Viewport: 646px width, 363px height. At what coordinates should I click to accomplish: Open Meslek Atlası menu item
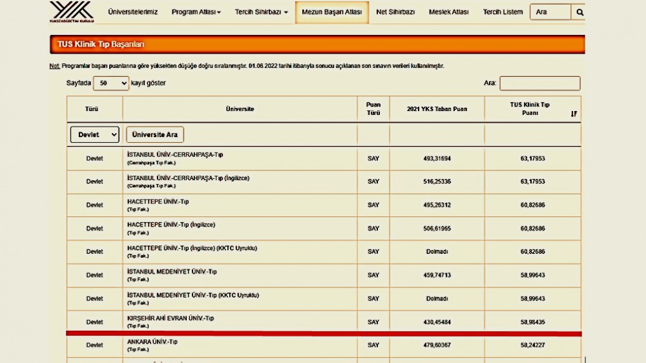449,12
